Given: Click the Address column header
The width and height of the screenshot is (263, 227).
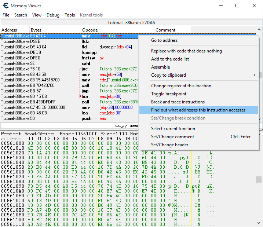Looking at the screenshot, I should tap(9, 30).
